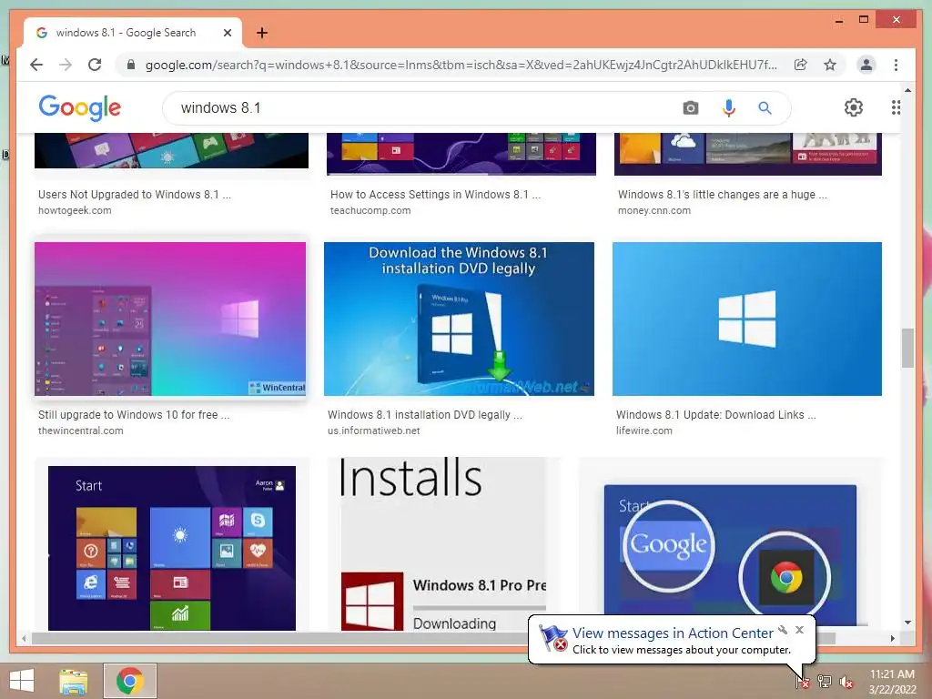This screenshot has width=932, height=699.
Task: Open 'Still upgrade to Windows 10 for free' link
Action: [x=134, y=415]
